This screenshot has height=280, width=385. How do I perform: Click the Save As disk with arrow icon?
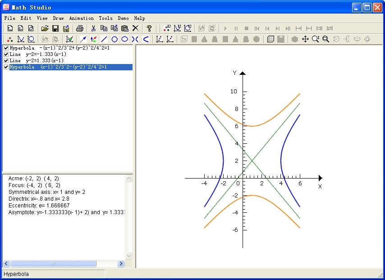pyautogui.click(x=66, y=28)
